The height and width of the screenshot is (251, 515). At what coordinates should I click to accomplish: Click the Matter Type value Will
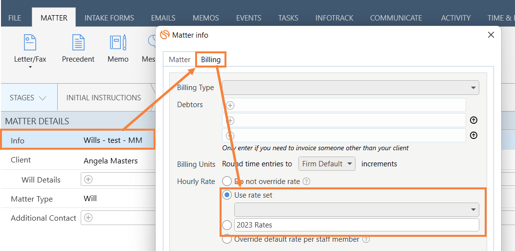tap(90, 199)
